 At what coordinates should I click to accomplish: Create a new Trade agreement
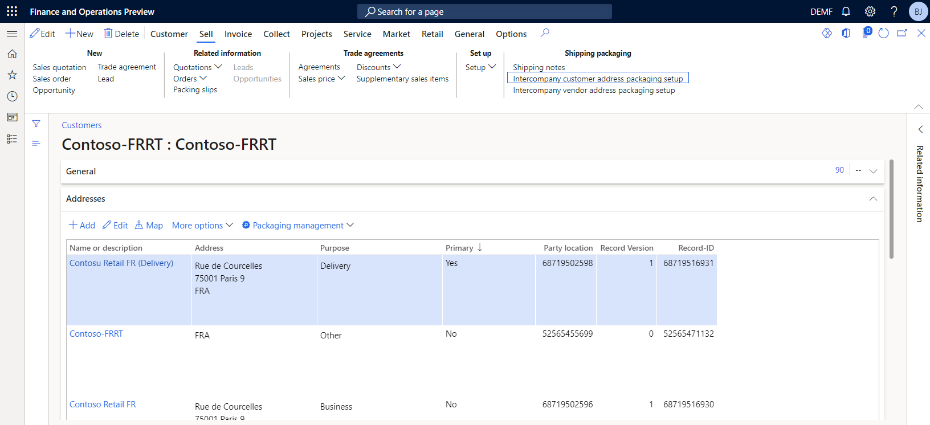[x=127, y=67]
